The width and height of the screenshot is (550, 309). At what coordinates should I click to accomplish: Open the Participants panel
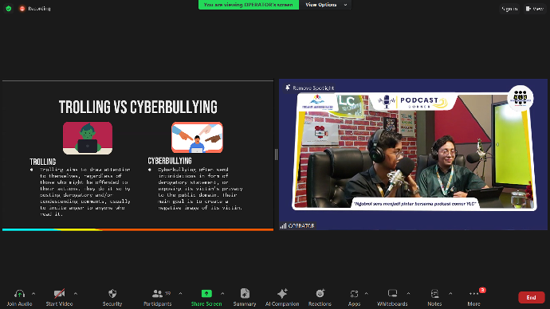(158, 294)
